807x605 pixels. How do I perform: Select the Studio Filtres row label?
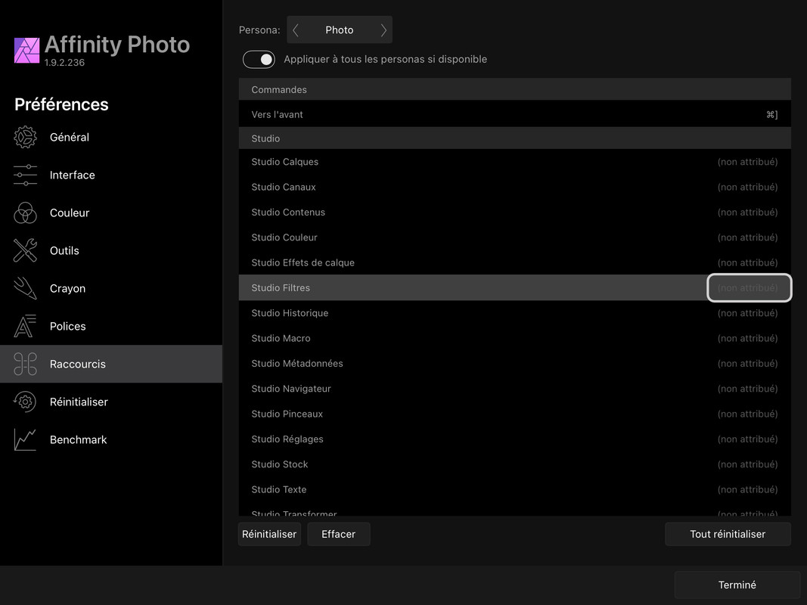click(x=281, y=288)
